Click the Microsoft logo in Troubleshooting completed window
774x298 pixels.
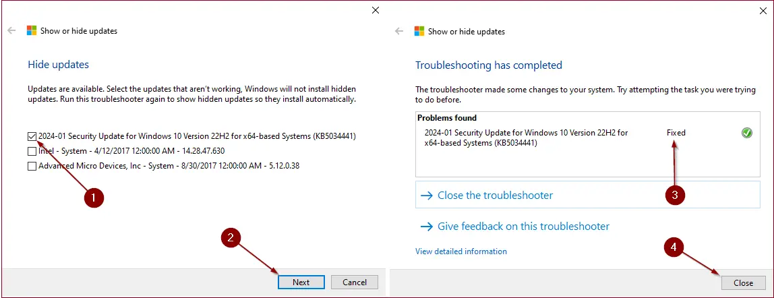[419, 31]
